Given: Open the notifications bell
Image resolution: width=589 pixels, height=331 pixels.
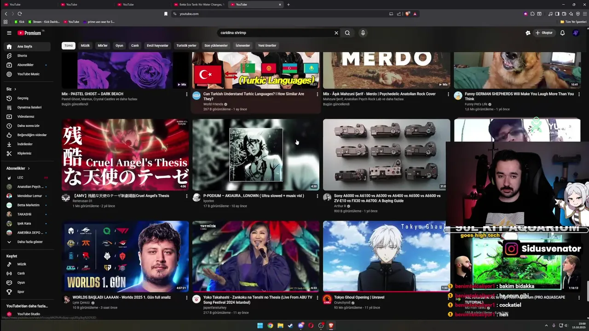Looking at the screenshot, I should [562, 33].
